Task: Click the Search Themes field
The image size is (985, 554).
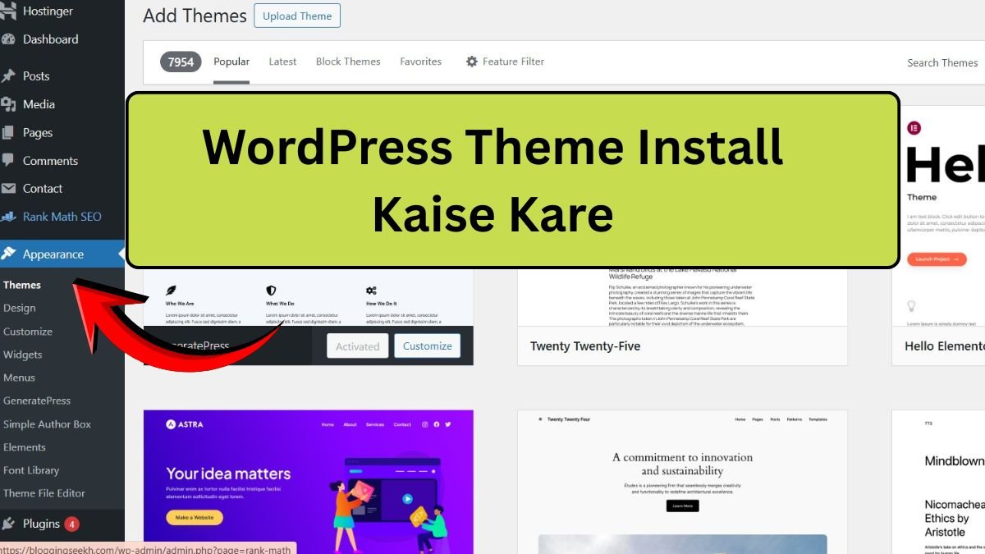Action: click(942, 62)
